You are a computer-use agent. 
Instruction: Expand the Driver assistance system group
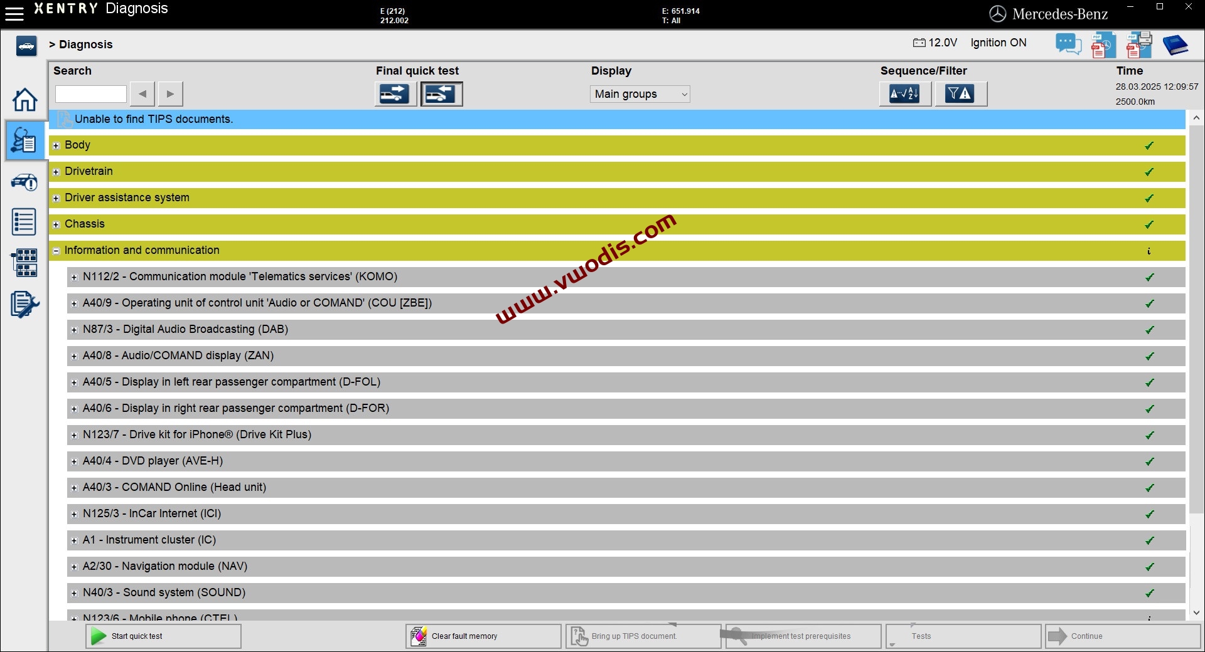56,198
